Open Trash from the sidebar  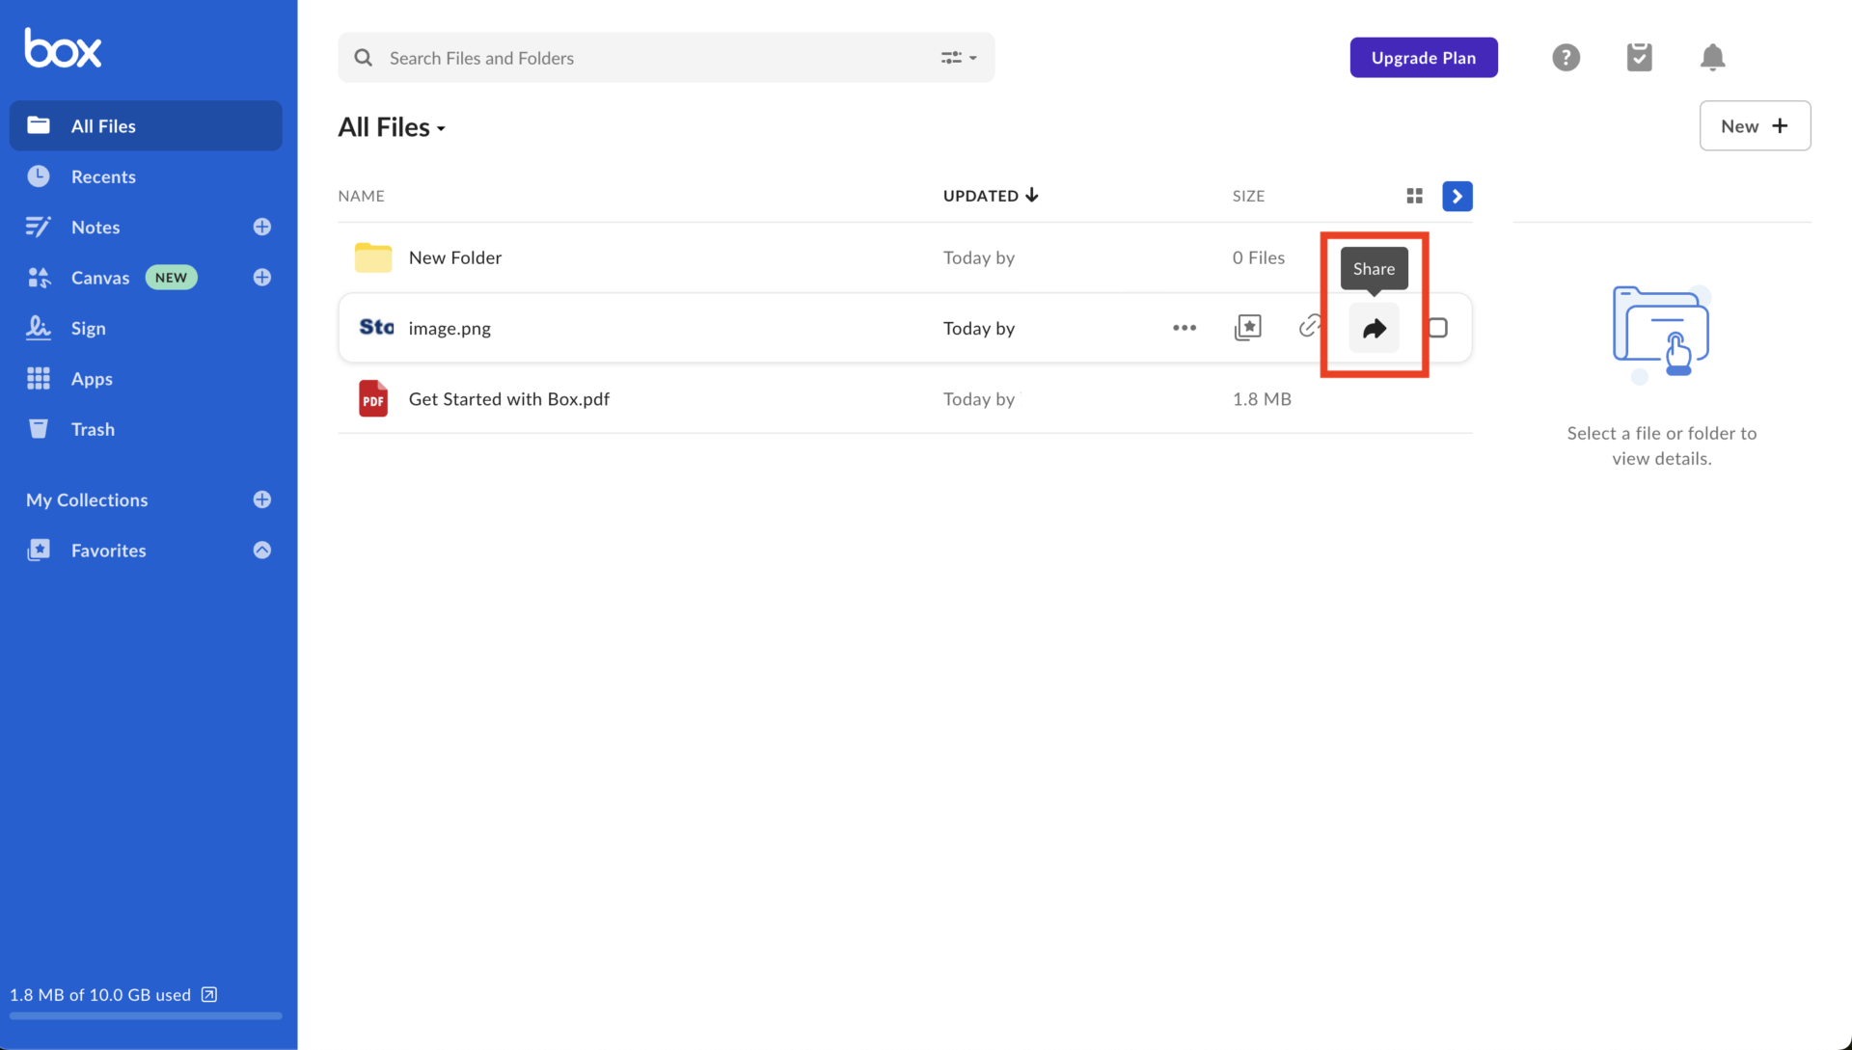[92, 429]
